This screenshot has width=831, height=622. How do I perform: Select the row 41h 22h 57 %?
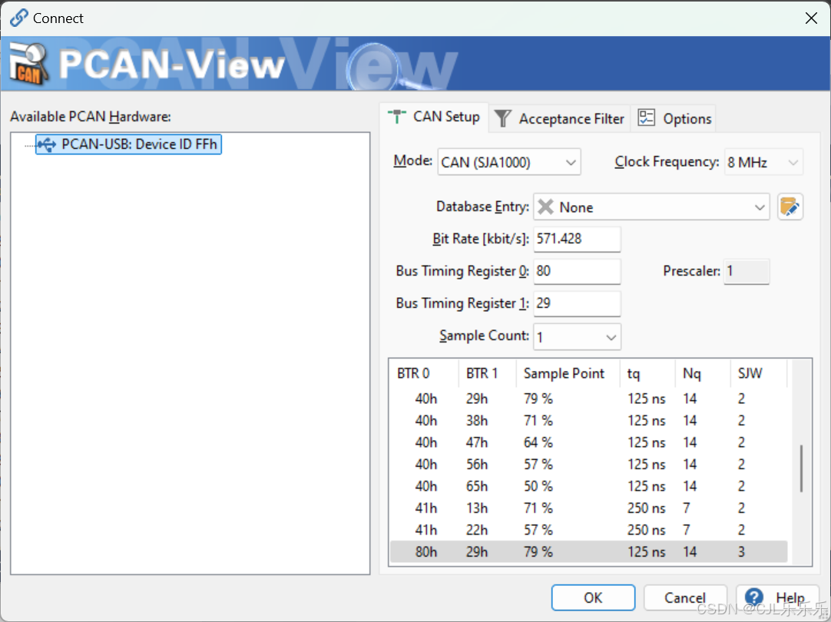[589, 531]
